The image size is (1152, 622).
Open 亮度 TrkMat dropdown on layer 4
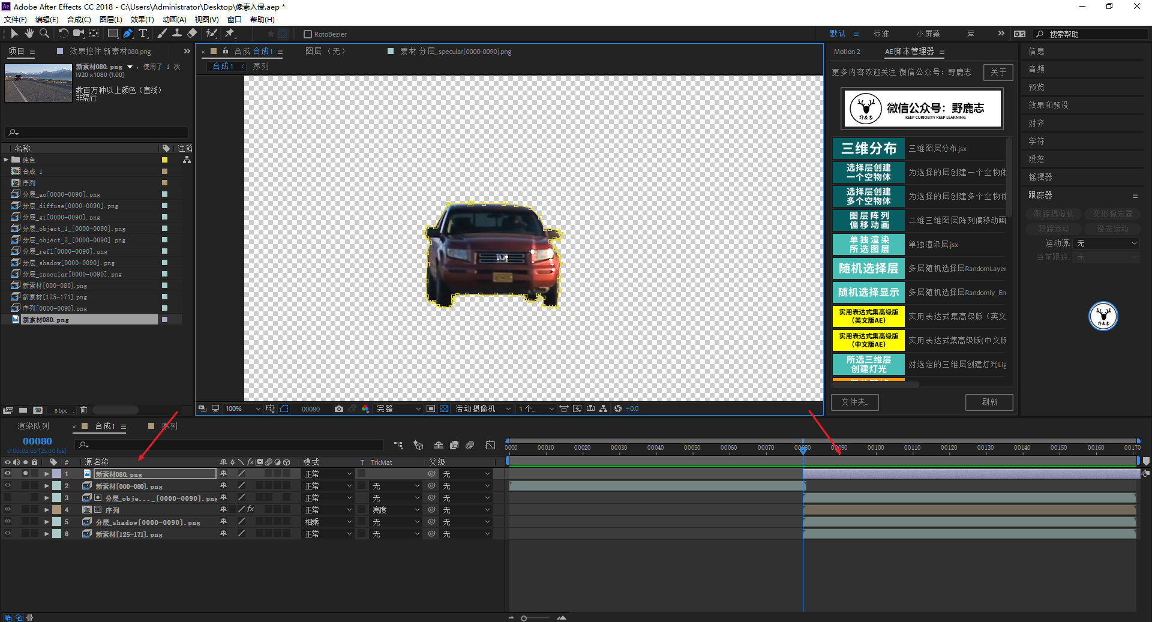tap(395, 510)
